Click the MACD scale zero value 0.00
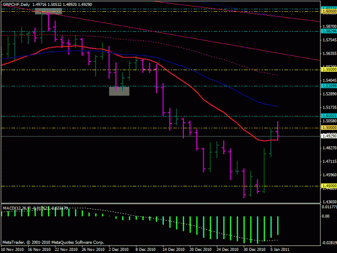 pyautogui.click(x=326, y=216)
